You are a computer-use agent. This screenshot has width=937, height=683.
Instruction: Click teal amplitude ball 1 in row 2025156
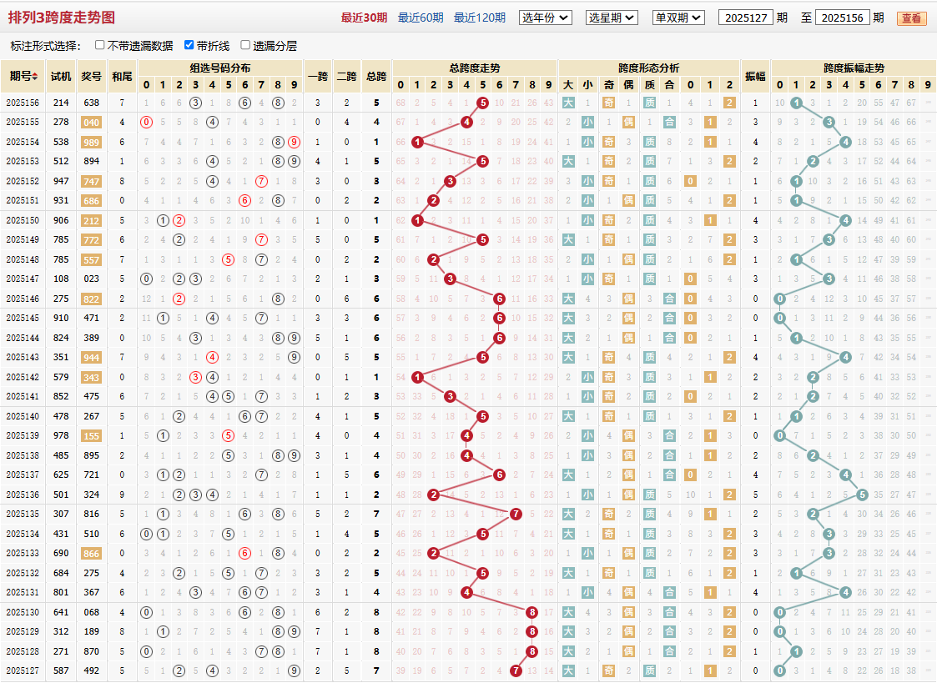pyautogui.click(x=796, y=103)
